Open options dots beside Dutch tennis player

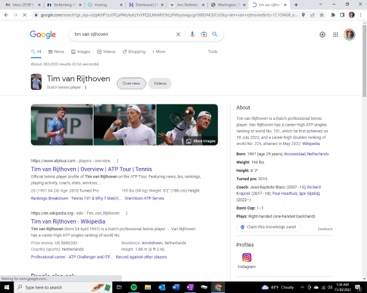(86, 87)
